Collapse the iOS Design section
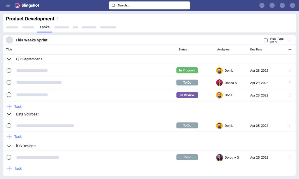Viewport: 299px width, 179px height. 9,146
